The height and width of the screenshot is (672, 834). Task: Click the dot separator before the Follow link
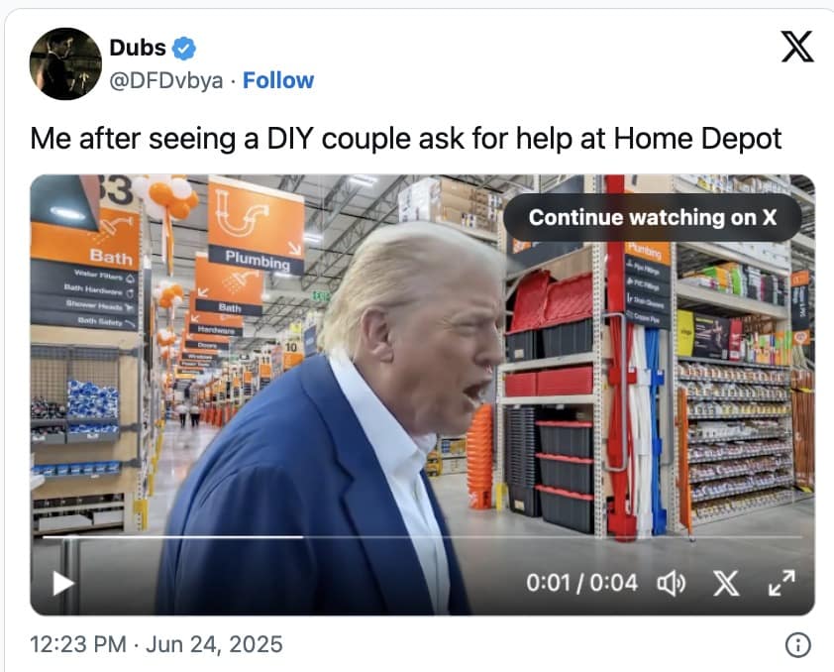point(233,81)
